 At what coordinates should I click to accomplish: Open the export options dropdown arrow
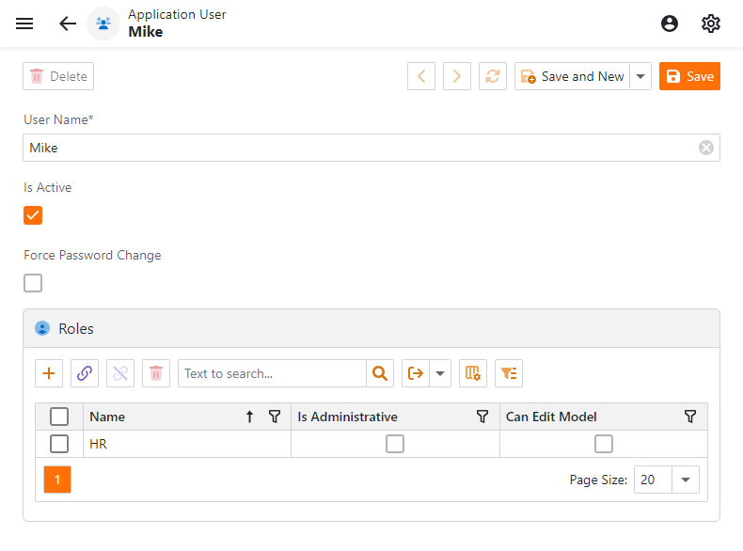440,373
